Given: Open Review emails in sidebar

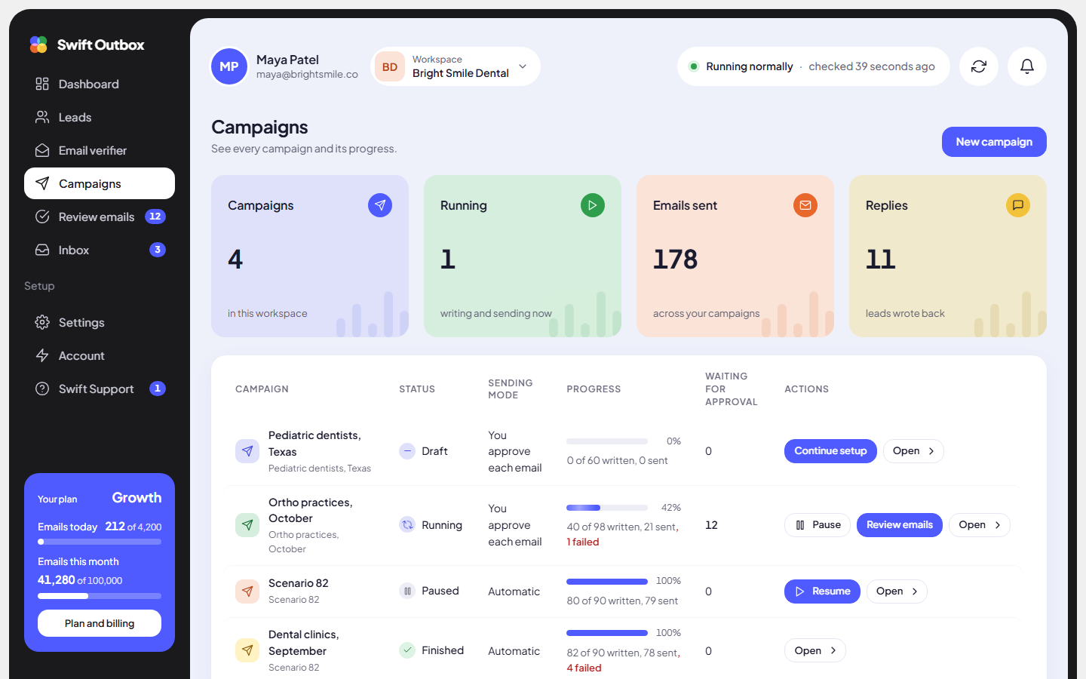Looking at the screenshot, I should click(x=100, y=217).
